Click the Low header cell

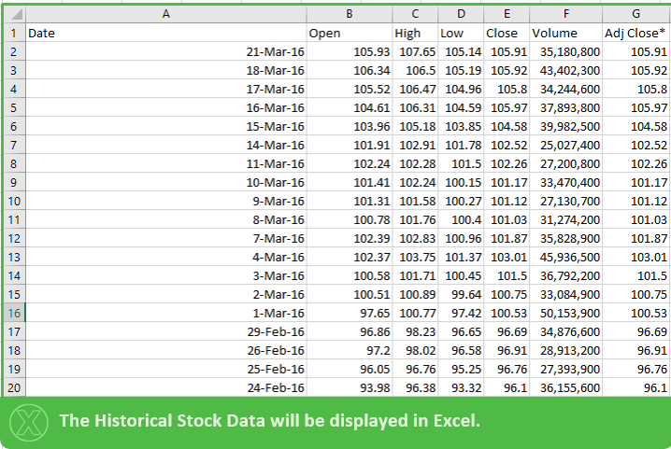coord(461,33)
